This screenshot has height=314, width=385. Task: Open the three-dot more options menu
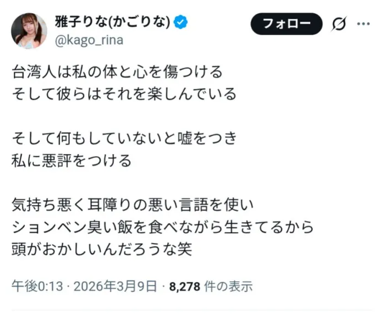364,24
